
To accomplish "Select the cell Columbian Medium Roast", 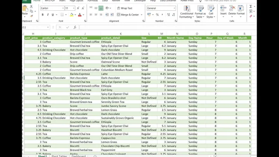I will tap(121, 70).
